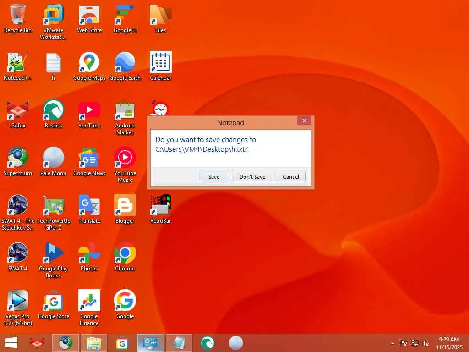Open Pale Moon from the taskbar
469x352 pixels.
tap(236, 343)
